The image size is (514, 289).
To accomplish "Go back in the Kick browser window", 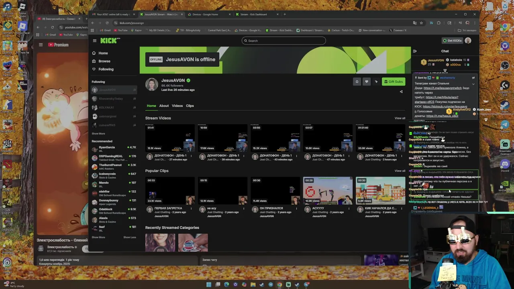I will (x=93, y=23).
